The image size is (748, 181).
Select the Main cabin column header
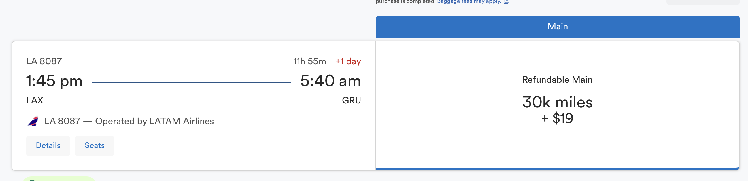point(558,27)
